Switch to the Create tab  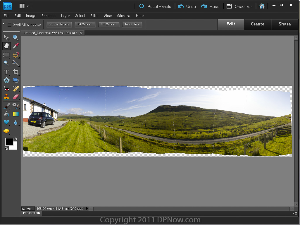coord(257,24)
